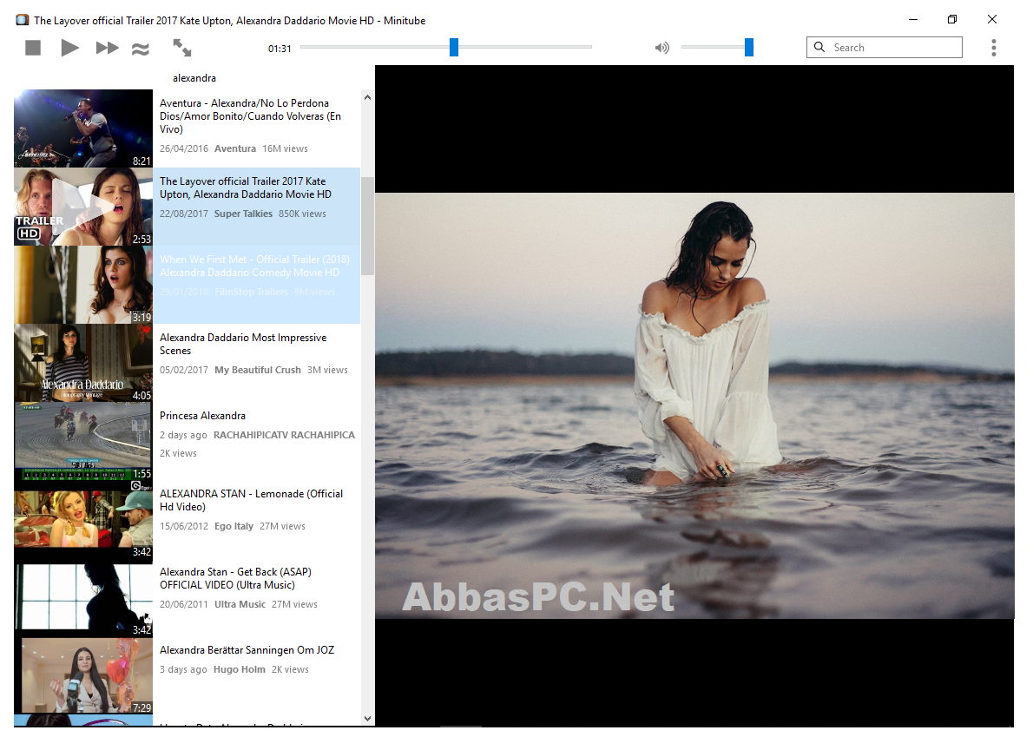Select title 'Aventura - Alexandra/No Lo Perdona Dios'

point(250,116)
